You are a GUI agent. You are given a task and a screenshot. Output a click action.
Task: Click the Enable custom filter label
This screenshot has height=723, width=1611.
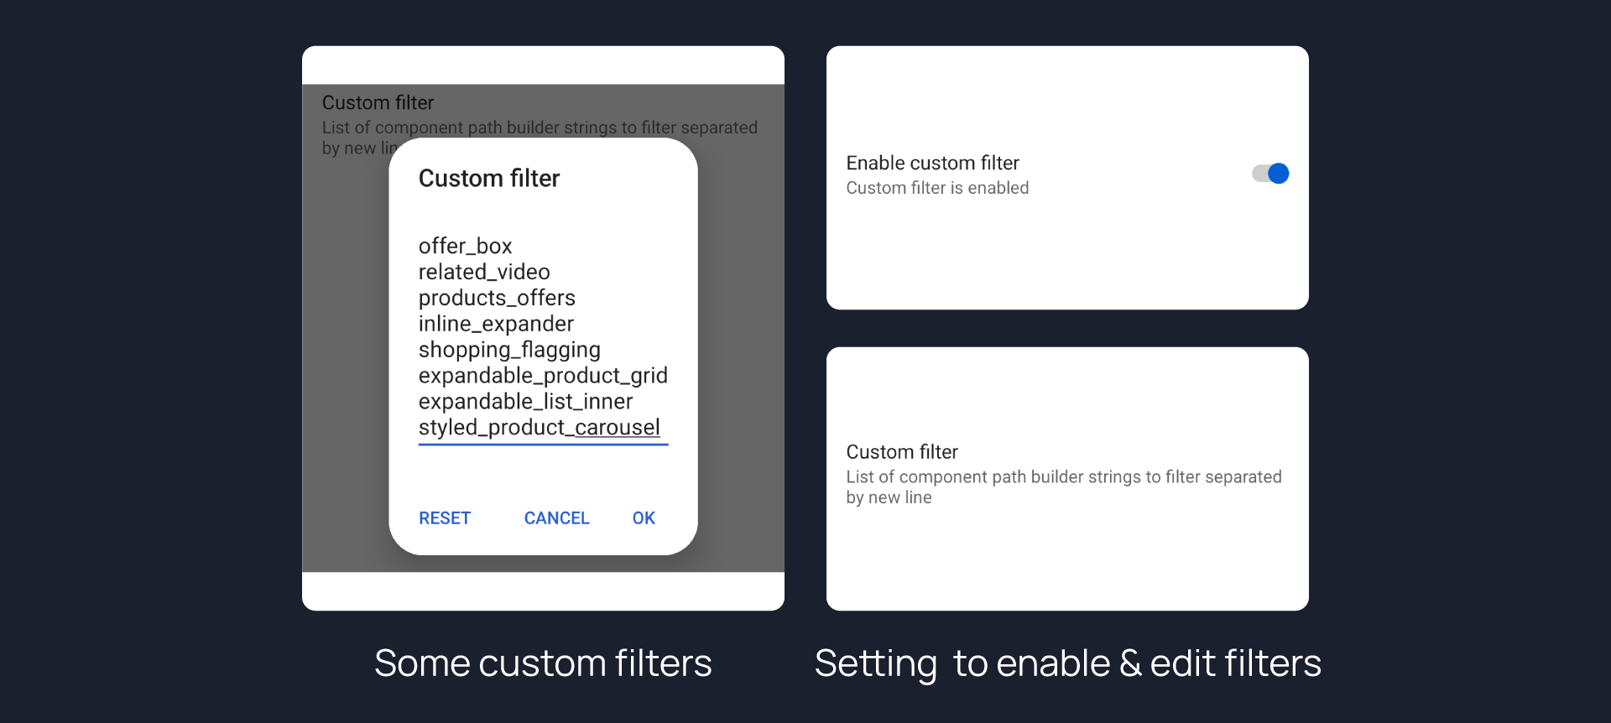pyautogui.click(x=932, y=163)
